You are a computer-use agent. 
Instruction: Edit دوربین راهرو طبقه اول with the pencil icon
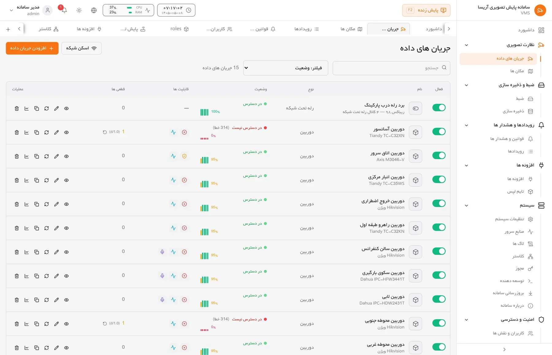coord(56,228)
